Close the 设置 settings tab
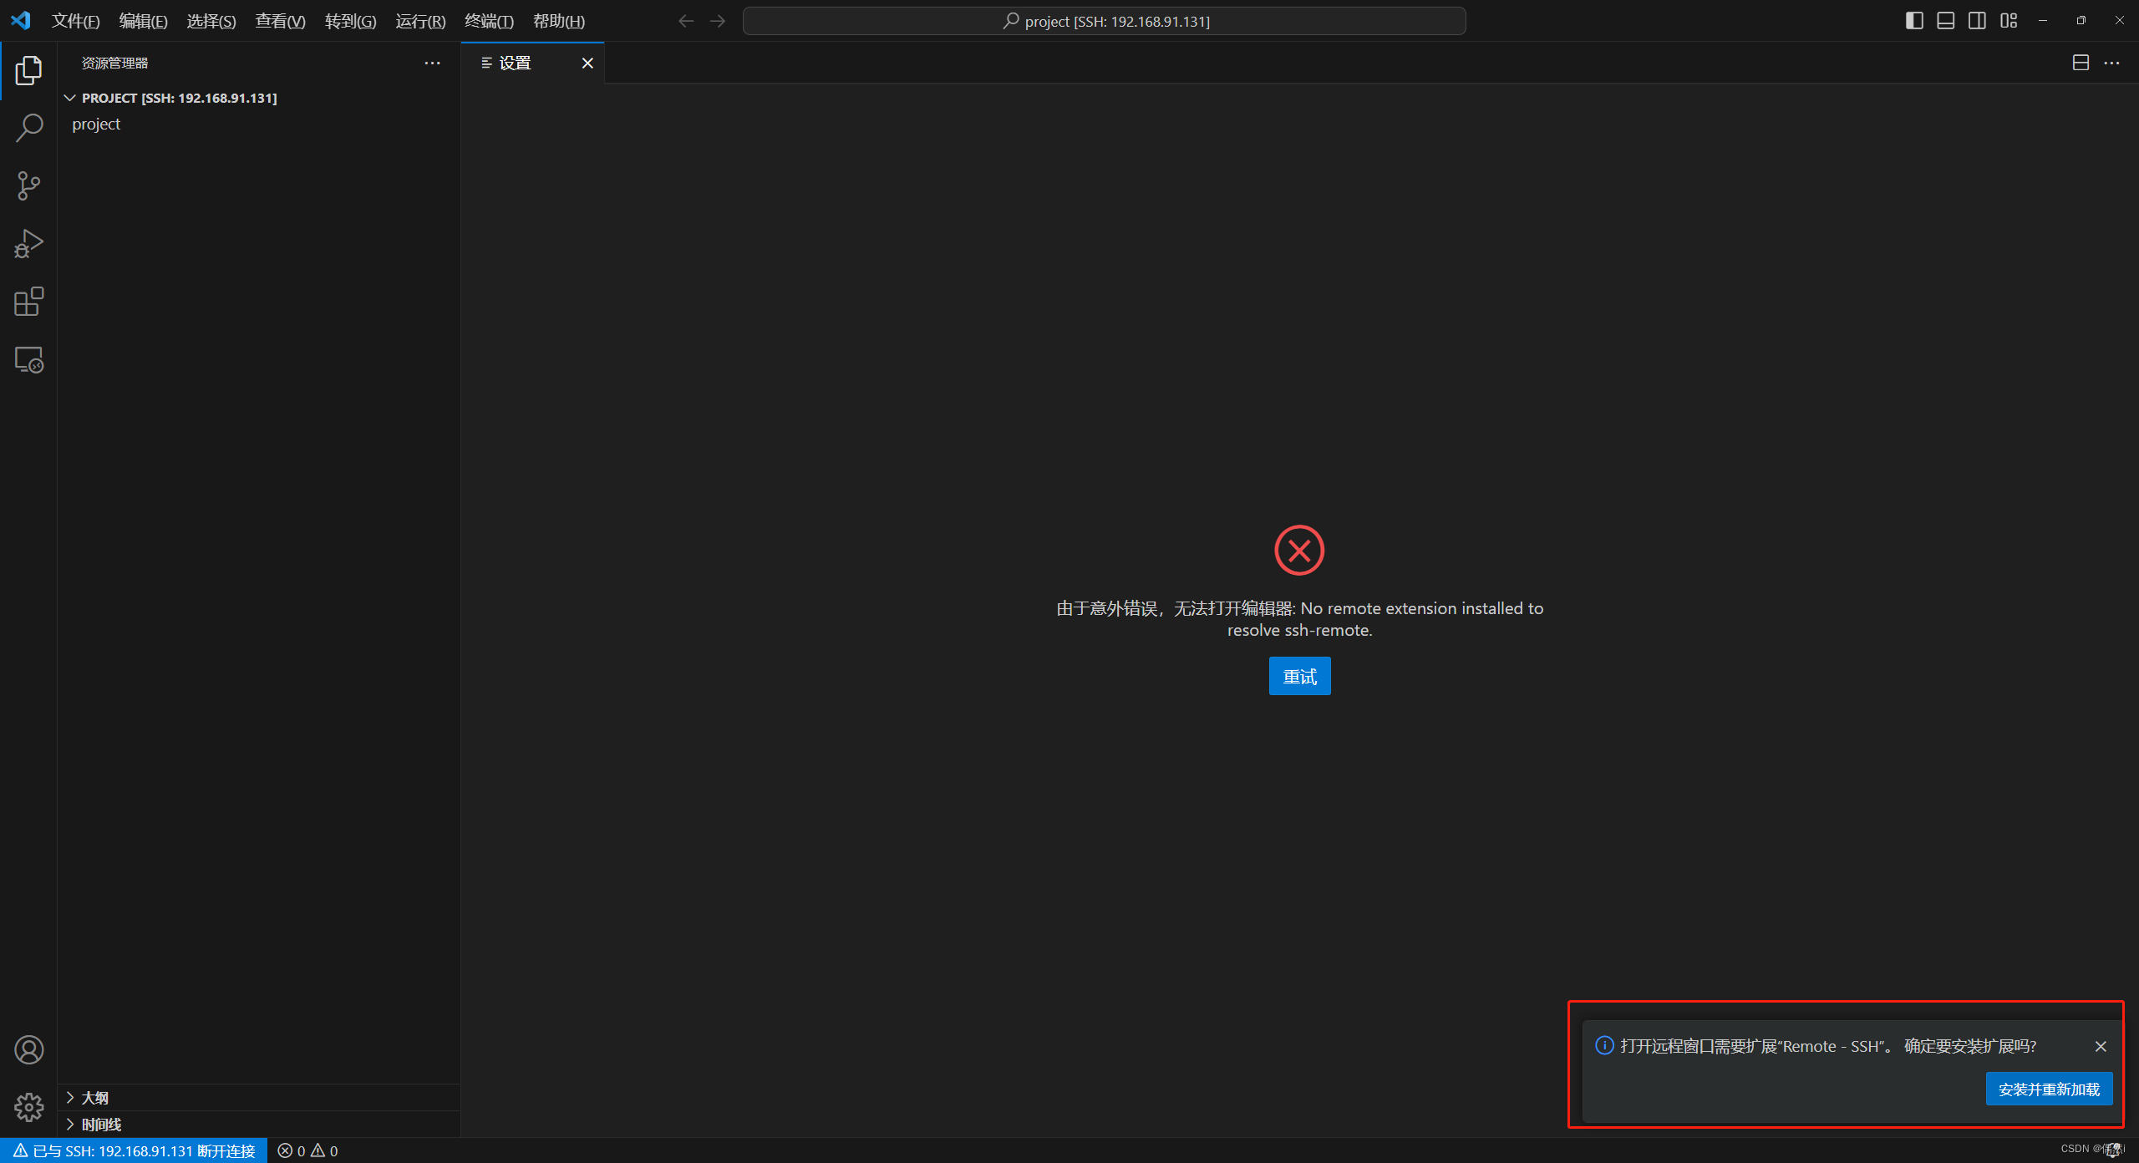 tap(587, 63)
